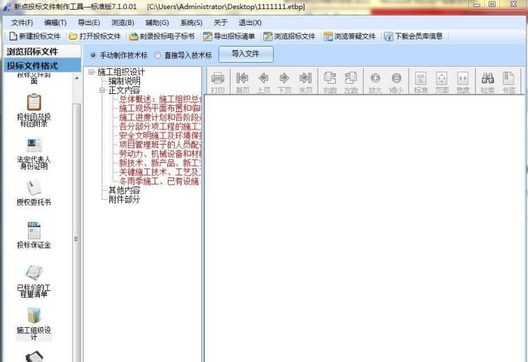Open the 导出(E) menu
Image resolution: width=528 pixels, height=362 pixels.
(x=89, y=22)
